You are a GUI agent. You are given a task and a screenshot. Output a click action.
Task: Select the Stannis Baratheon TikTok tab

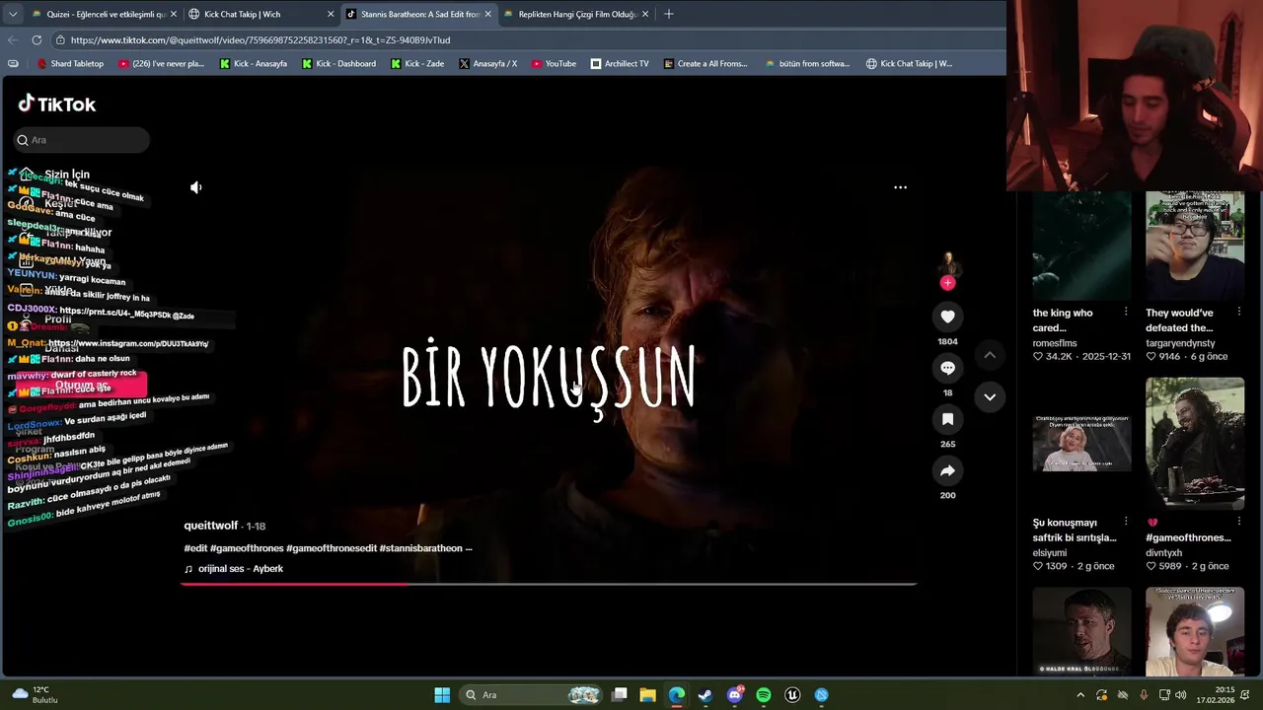tap(418, 14)
